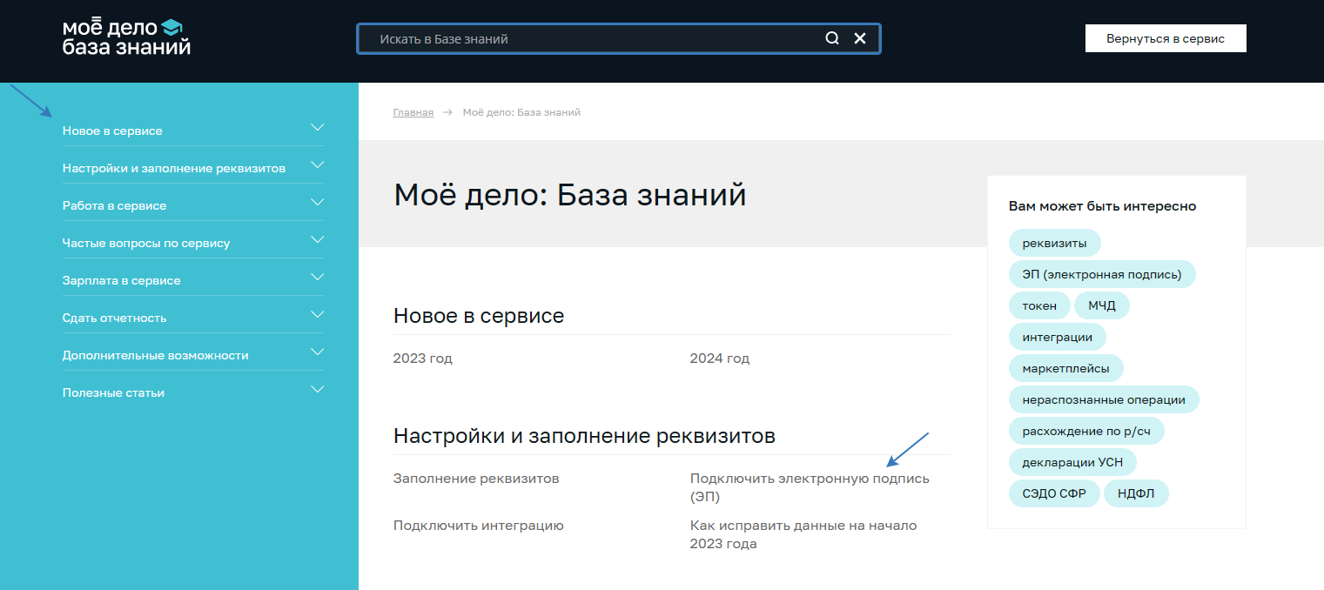Screen dimensions: 1324x590
Task: Open Подключить электронную подпись (ЭП) link
Action: coord(810,488)
